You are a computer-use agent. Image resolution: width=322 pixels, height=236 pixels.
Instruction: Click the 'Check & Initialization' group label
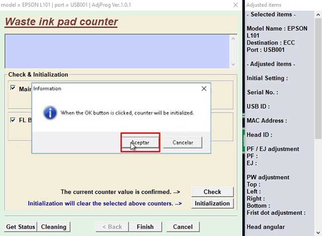pyautogui.click(x=38, y=74)
